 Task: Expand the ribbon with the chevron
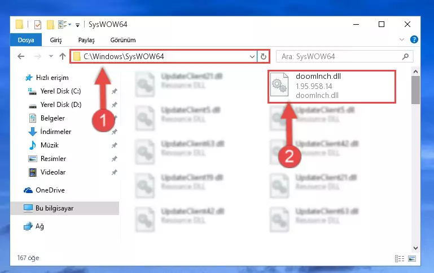coord(402,40)
